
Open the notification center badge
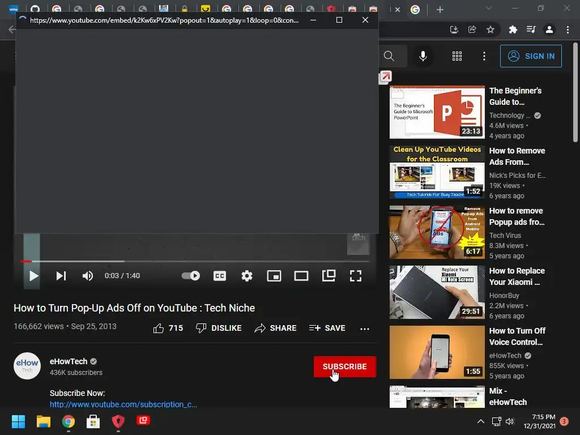pos(564,421)
